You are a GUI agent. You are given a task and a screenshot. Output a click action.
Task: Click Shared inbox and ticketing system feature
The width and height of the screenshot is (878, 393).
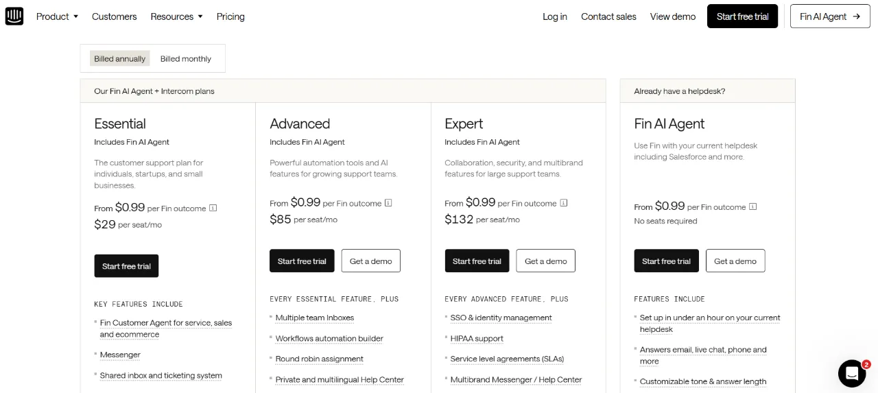pyautogui.click(x=161, y=375)
